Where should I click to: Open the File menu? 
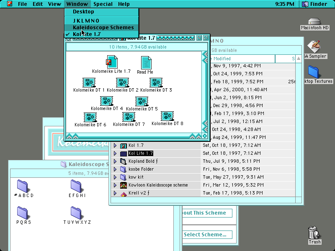[x=23, y=4]
